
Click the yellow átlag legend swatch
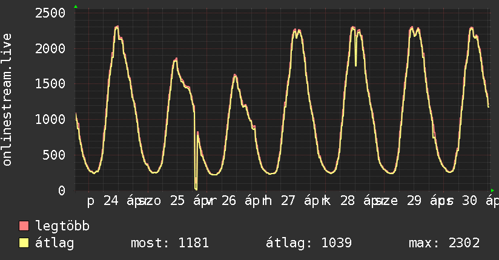pyautogui.click(x=24, y=243)
